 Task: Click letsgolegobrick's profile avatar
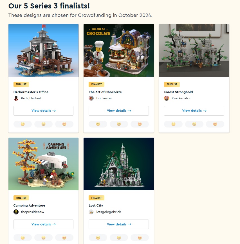[x=91, y=212]
